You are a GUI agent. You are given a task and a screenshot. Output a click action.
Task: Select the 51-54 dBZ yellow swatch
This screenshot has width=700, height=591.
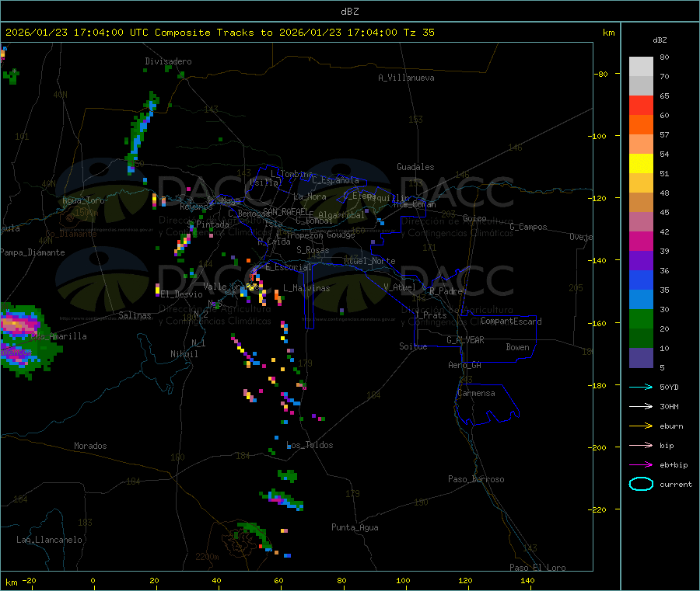click(x=641, y=164)
